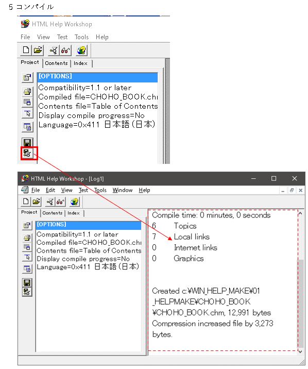The height and width of the screenshot is (369, 308).
Task: Select the [OPTIONS] row in the top window
Action: point(97,77)
